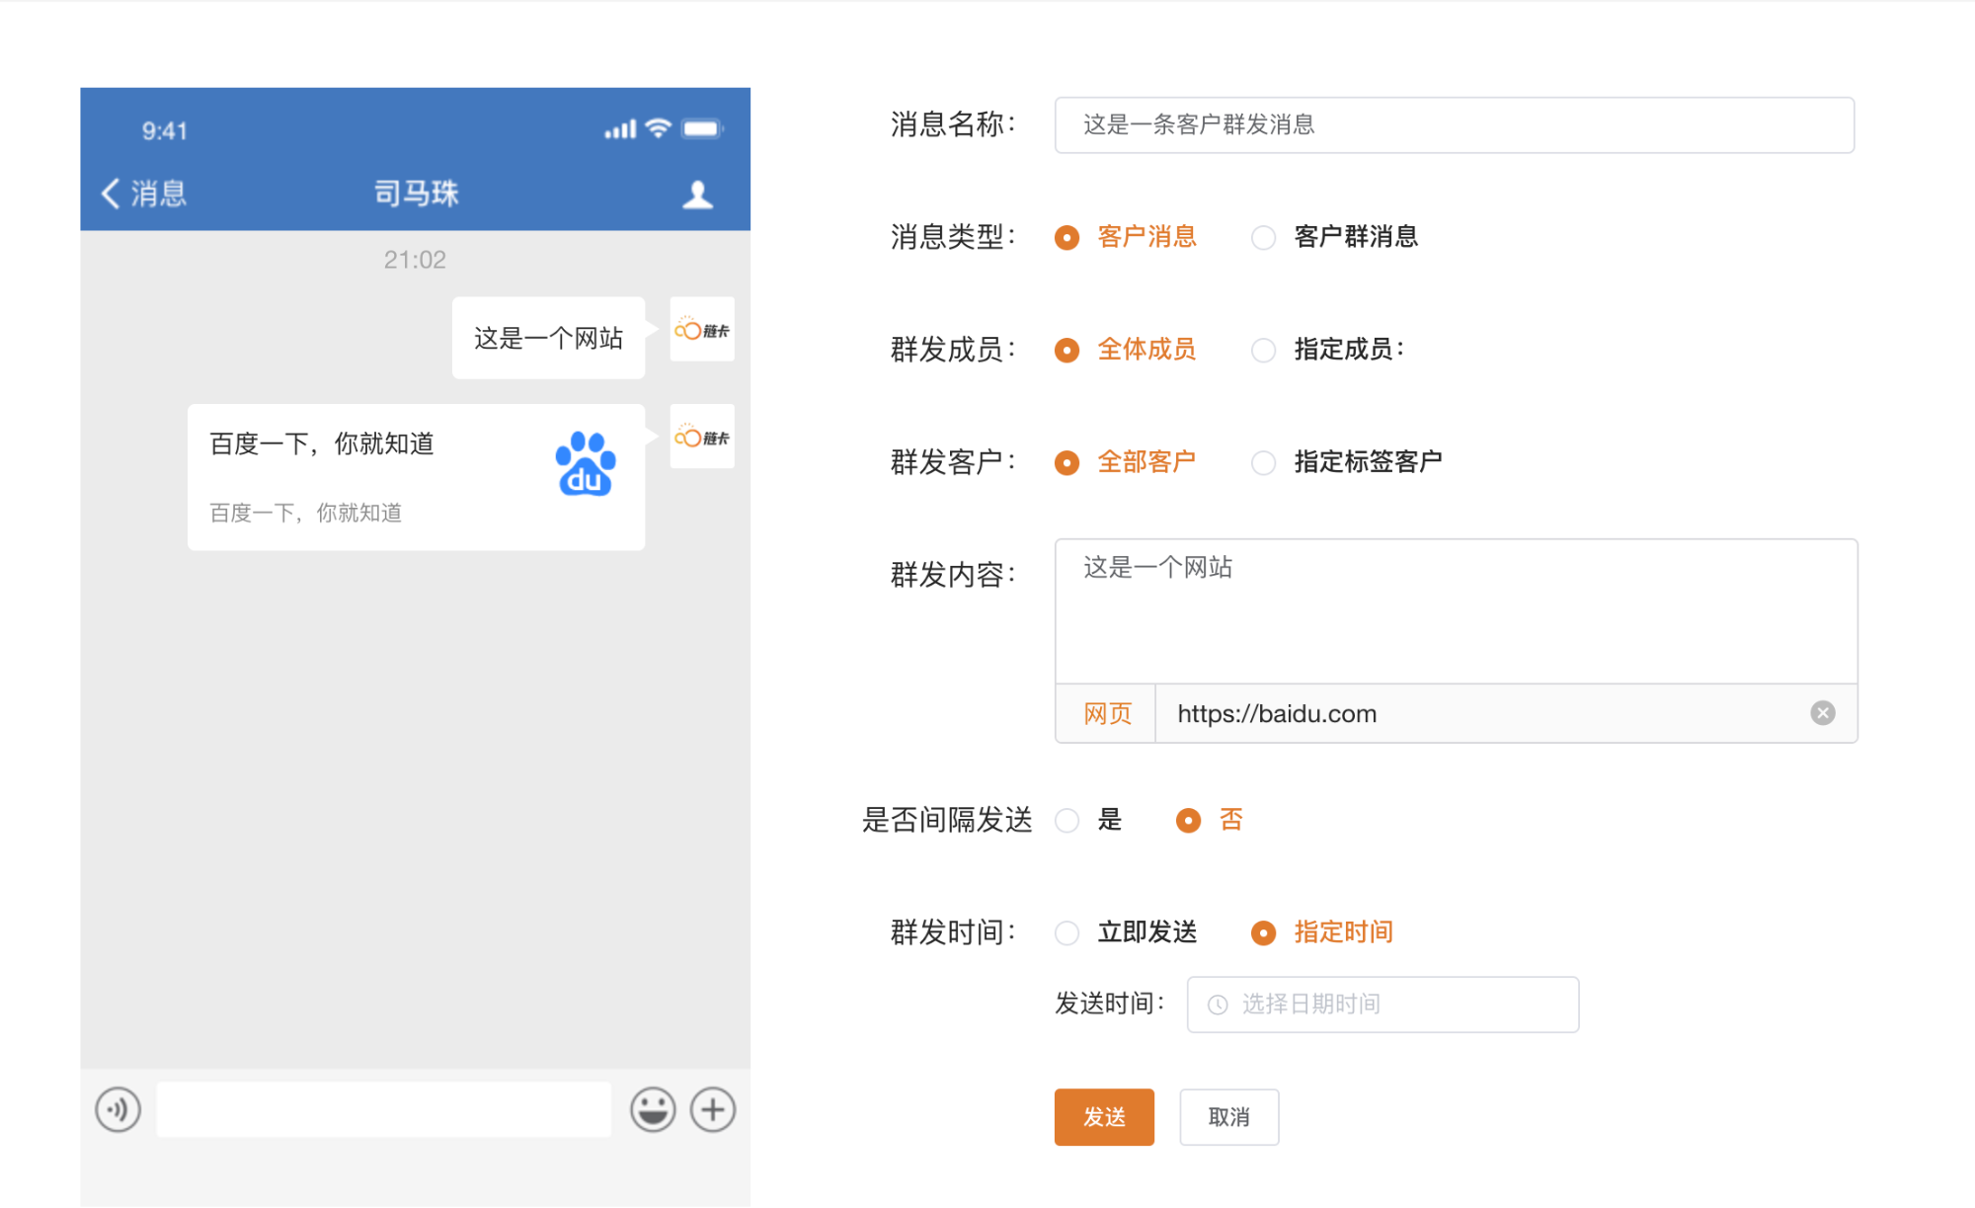Click the 网页 attachment type tab
The width and height of the screenshot is (1975, 1208).
[1107, 714]
